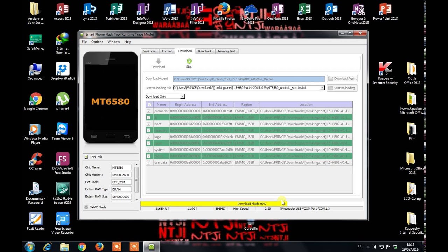Screen dimensions: 448x252
Task: Click the Download Agent button
Action: coord(342,79)
